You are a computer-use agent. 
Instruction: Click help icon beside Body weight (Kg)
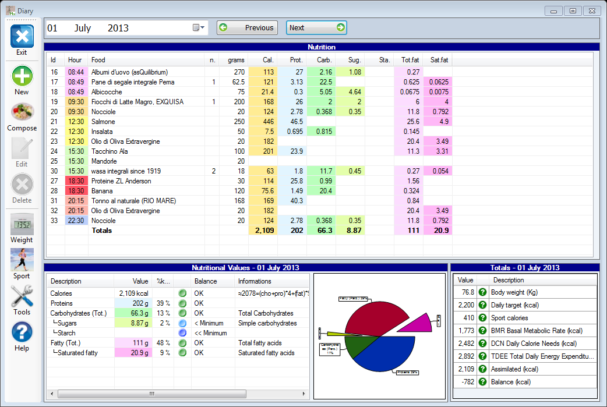click(482, 292)
